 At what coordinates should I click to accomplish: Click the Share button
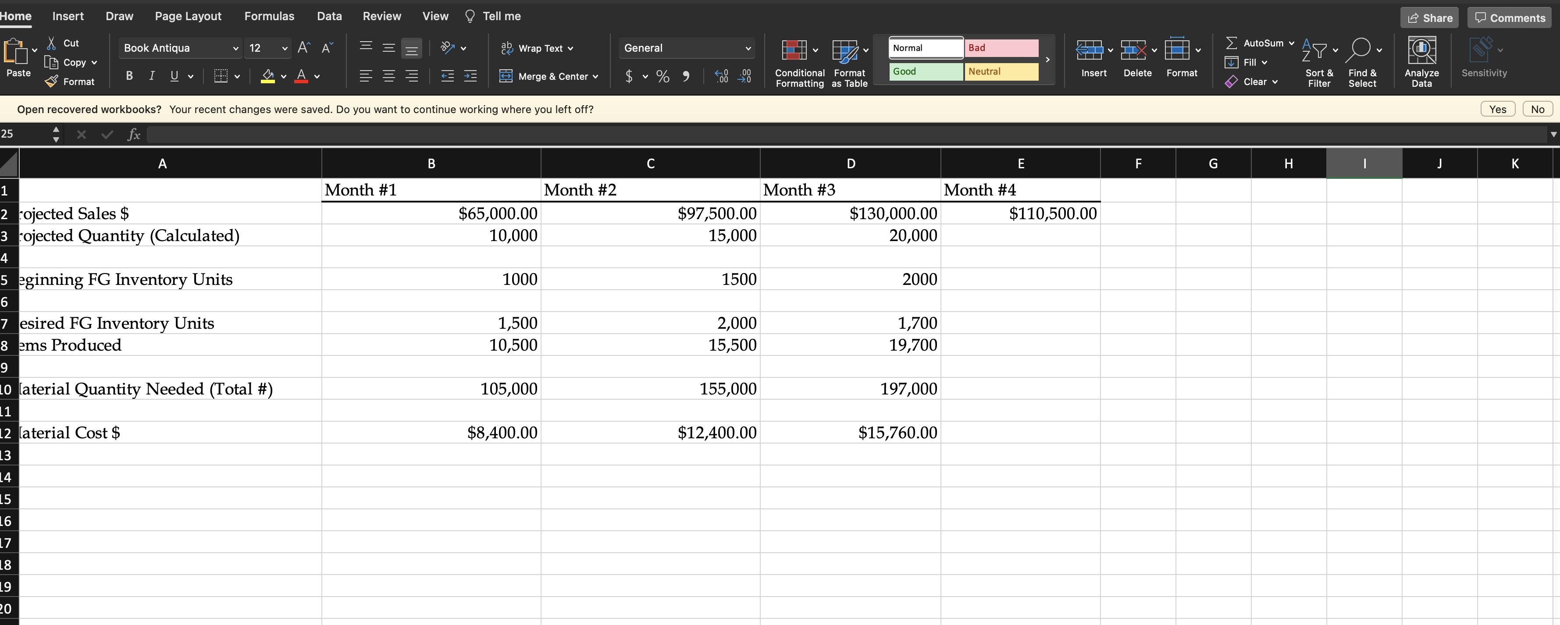point(1429,18)
